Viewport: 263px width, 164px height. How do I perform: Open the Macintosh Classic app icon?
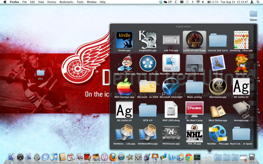171,63
